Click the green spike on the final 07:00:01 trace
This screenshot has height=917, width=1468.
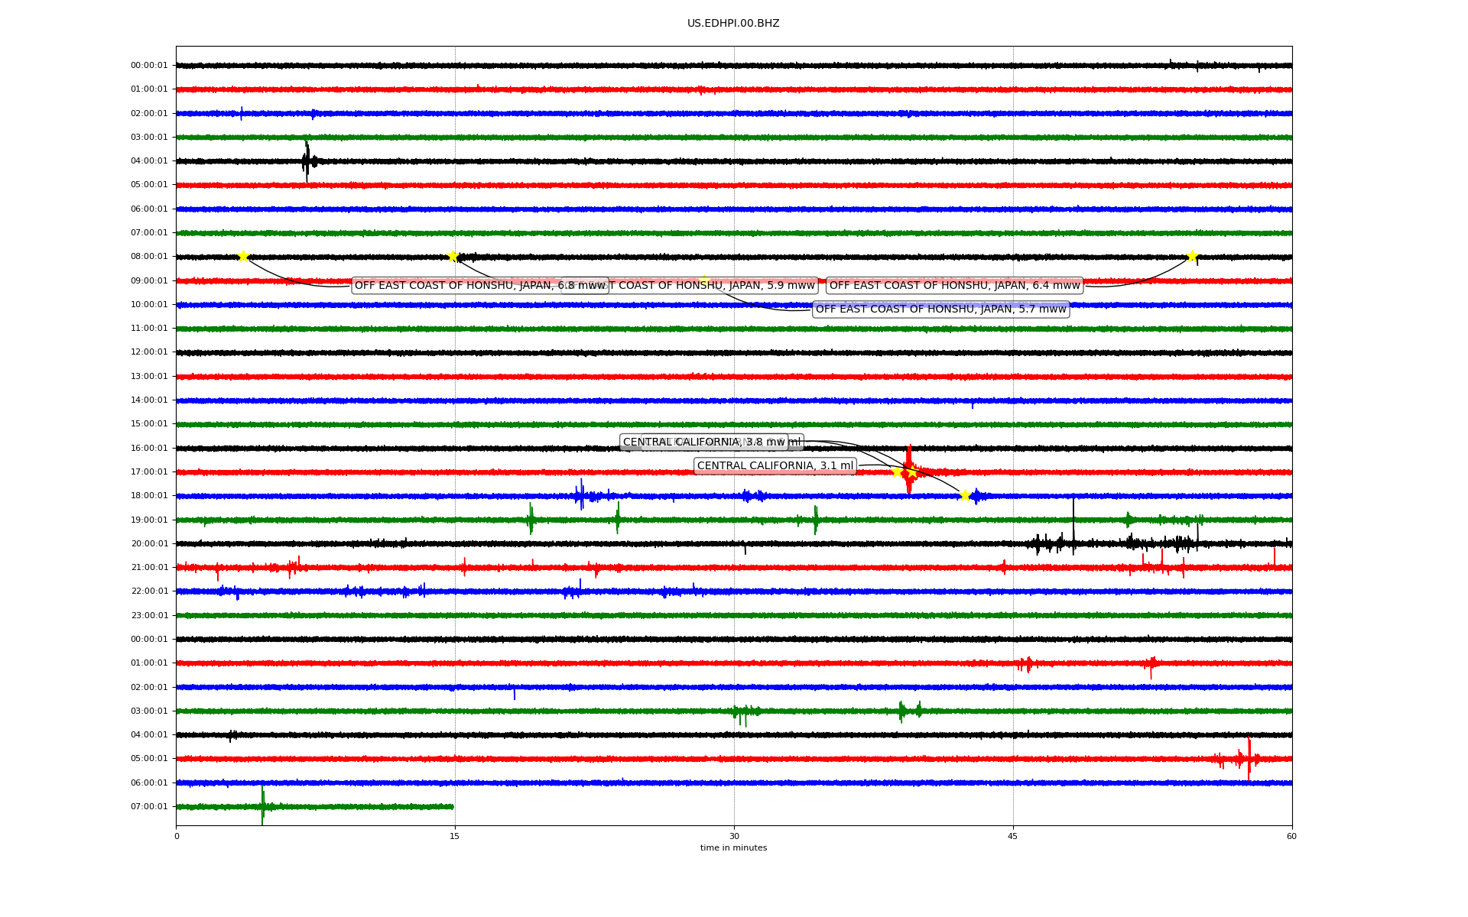(262, 804)
